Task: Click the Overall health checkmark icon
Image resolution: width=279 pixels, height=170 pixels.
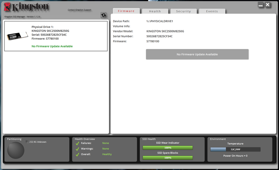Action: point(77,154)
